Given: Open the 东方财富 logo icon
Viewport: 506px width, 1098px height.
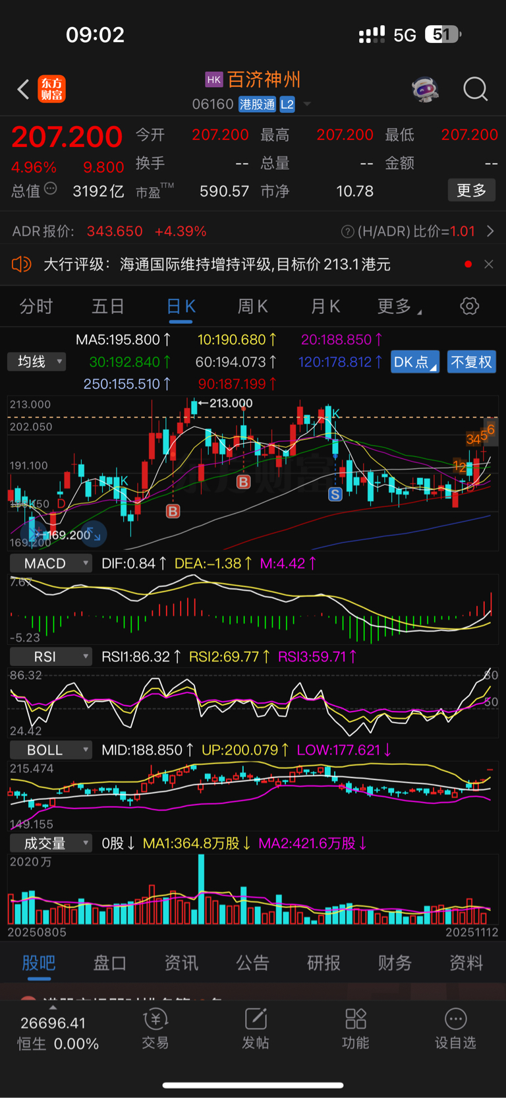Looking at the screenshot, I should pos(52,89).
